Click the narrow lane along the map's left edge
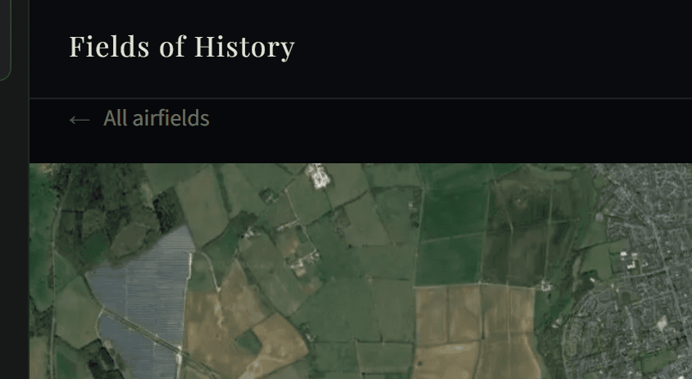This screenshot has width=692, height=379. (x=54, y=271)
